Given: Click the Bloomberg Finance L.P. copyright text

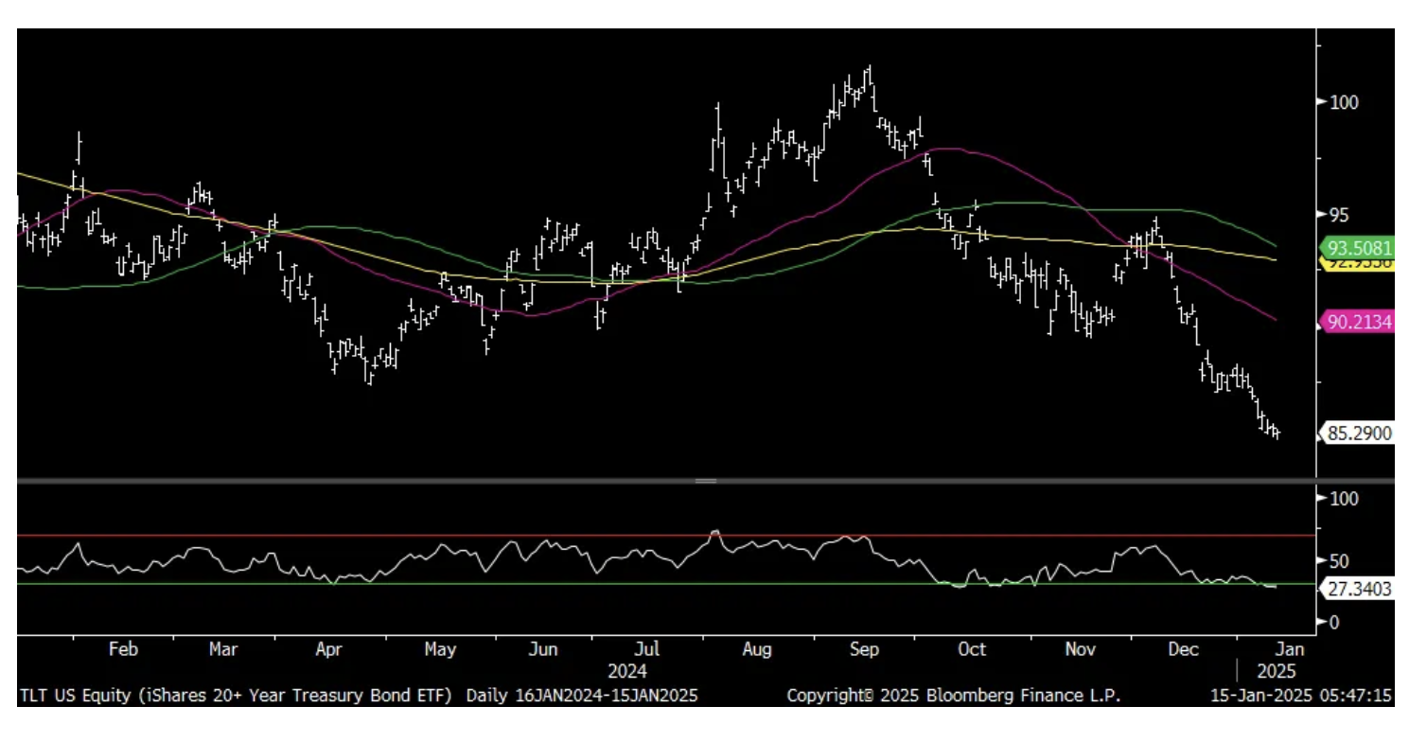Looking at the screenshot, I should click(954, 696).
